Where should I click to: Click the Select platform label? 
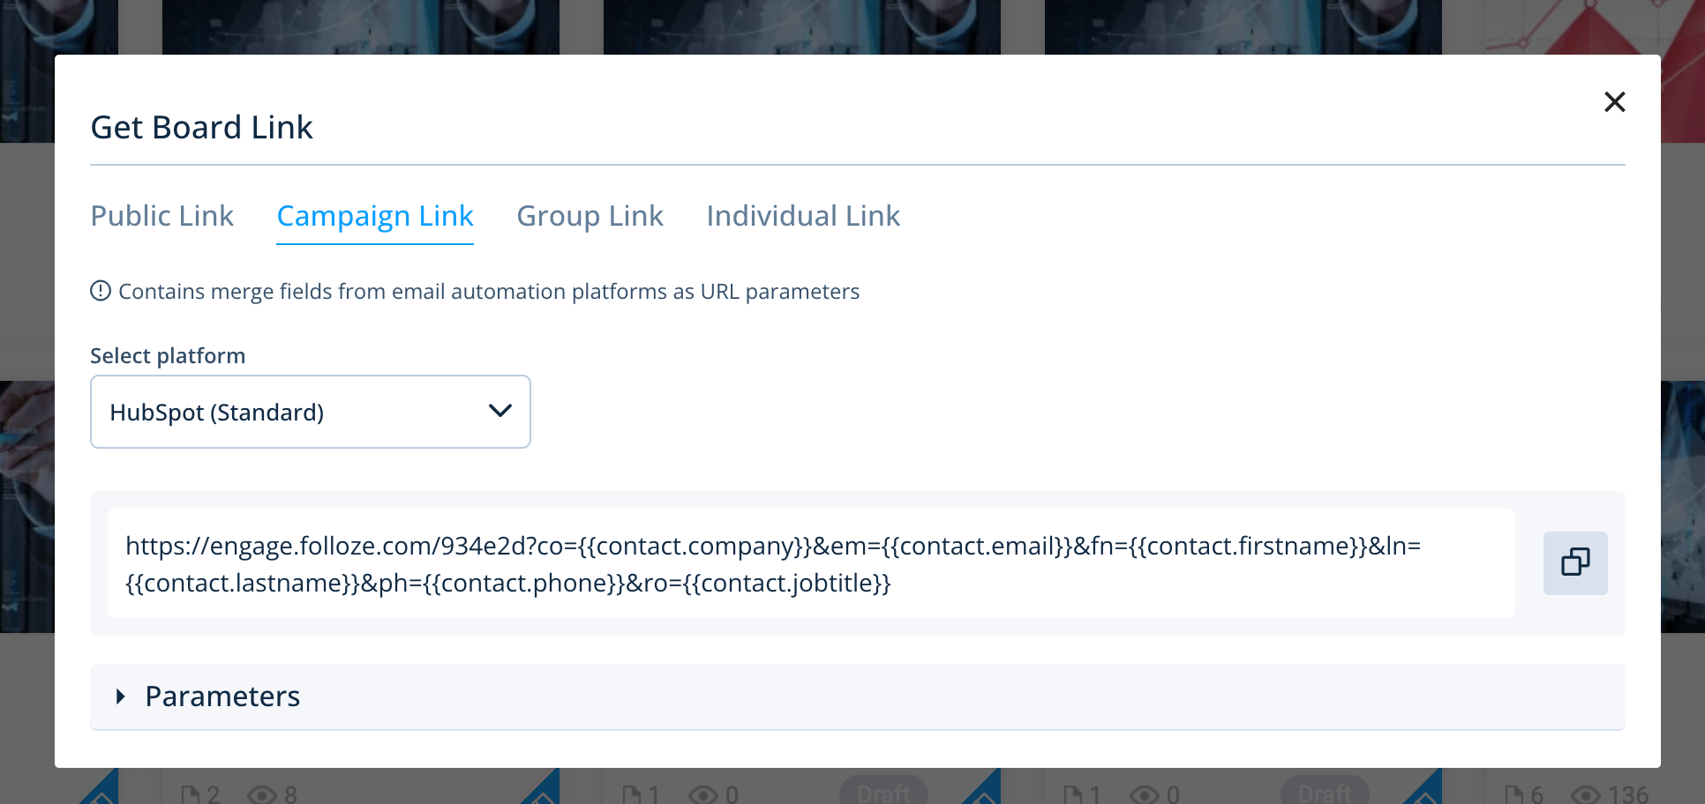[x=168, y=355]
